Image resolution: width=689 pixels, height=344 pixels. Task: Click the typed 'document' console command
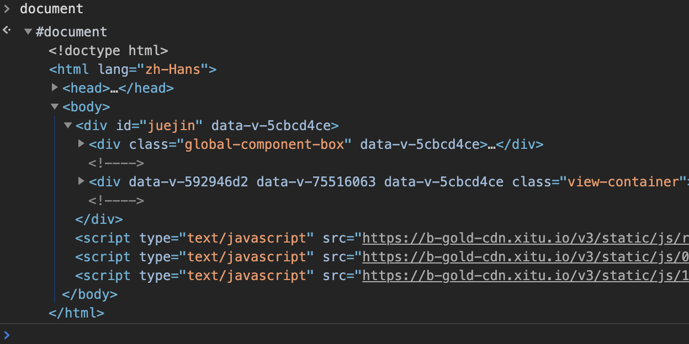[x=51, y=9]
